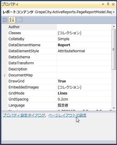Click the scrollbar up arrow
The width and height of the screenshot is (117, 145).
click(114, 26)
